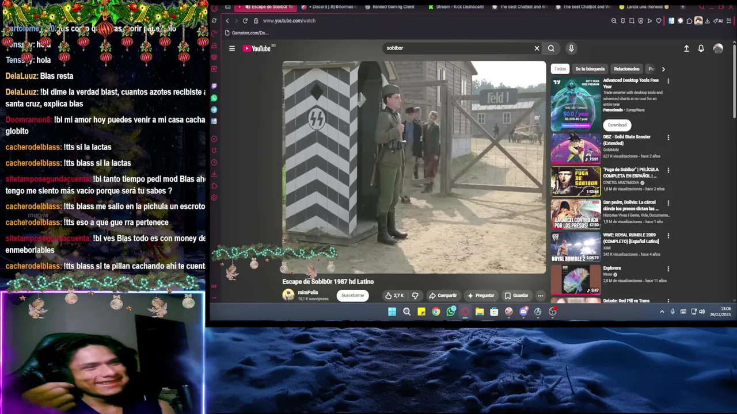Open the miraPelis channel link
The height and width of the screenshot is (414, 737).
pyautogui.click(x=308, y=293)
